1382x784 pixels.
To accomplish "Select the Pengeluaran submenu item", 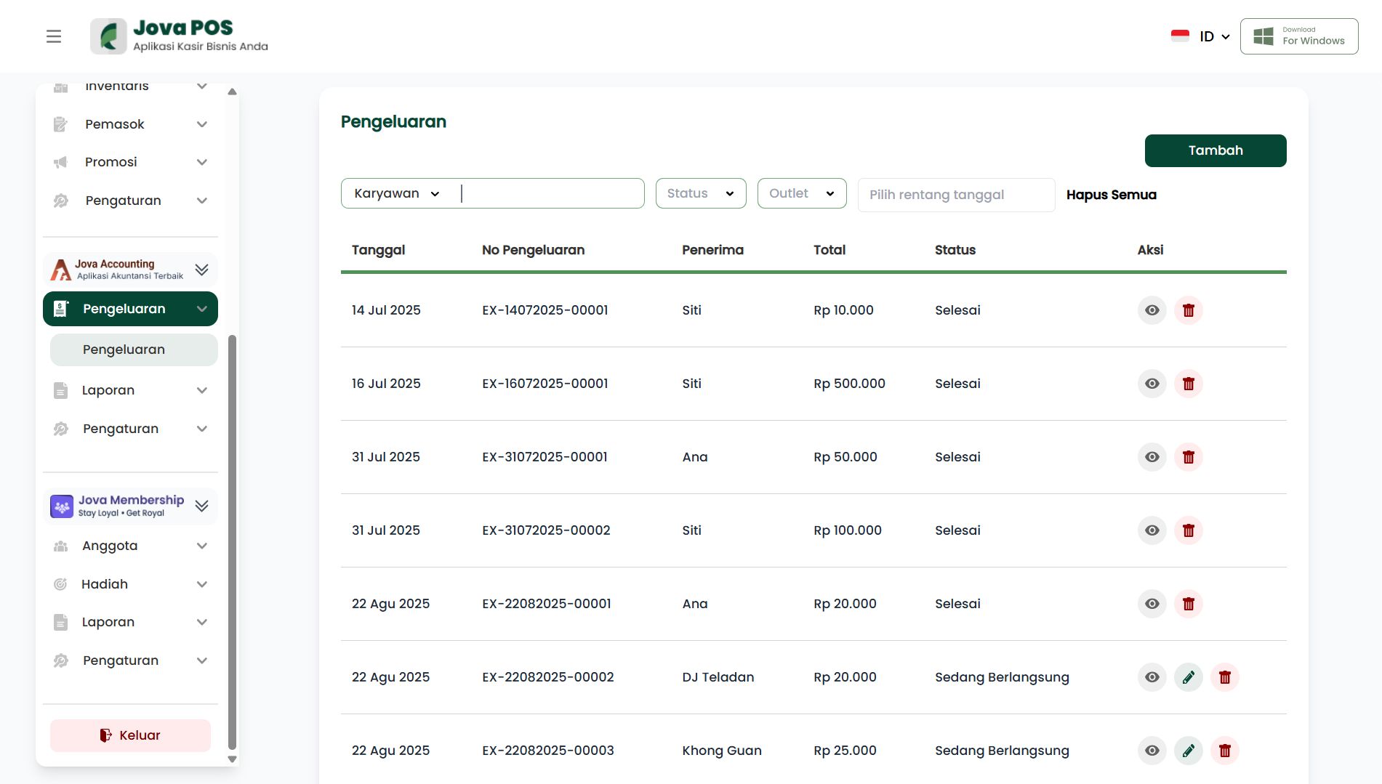I will click(x=134, y=349).
